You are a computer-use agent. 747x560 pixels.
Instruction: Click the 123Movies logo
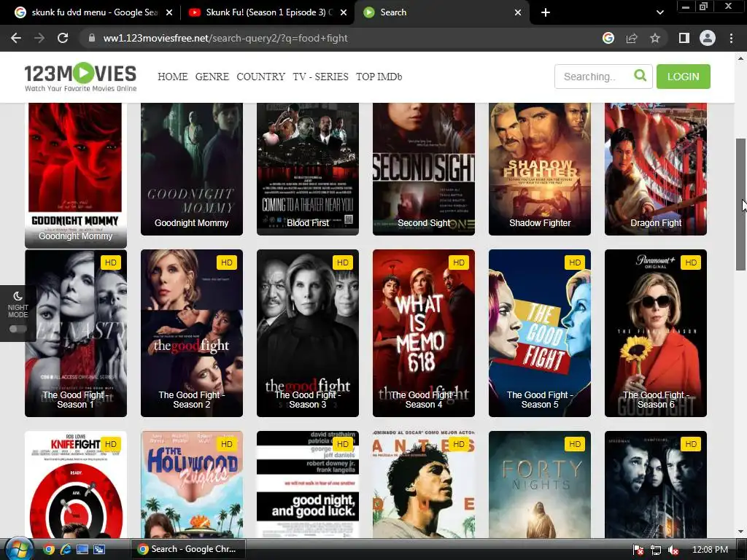80,77
